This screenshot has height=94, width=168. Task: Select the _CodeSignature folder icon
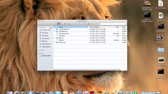click(57, 29)
